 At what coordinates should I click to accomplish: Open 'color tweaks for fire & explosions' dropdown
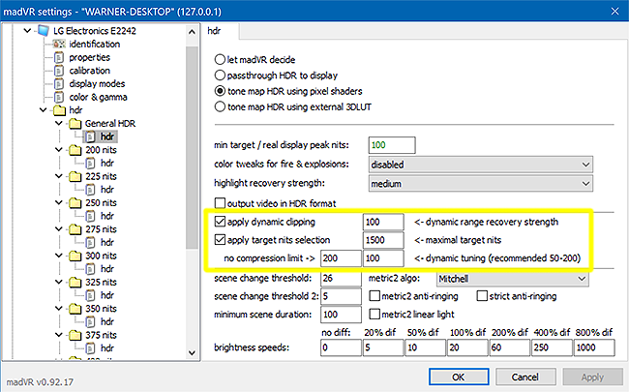click(x=481, y=165)
